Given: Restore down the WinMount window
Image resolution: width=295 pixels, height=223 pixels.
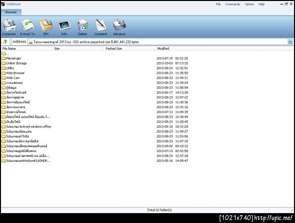Looking at the screenshot, I should pyautogui.click(x=286, y=4).
